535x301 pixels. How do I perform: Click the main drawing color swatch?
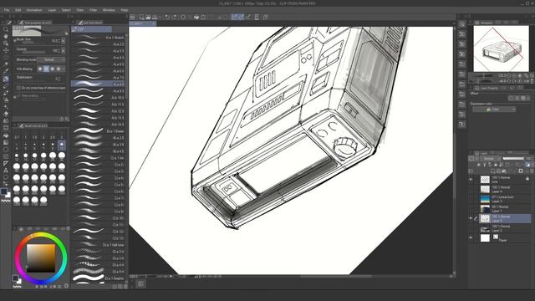tap(3, 191)
